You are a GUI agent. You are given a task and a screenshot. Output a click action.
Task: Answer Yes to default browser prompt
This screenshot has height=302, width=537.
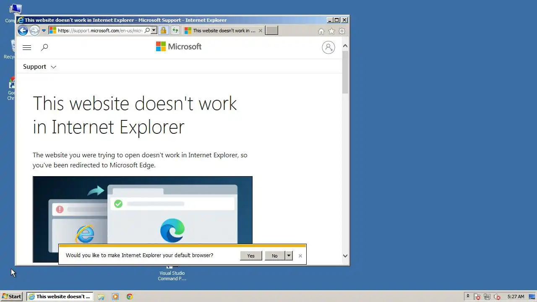(251, 256)
